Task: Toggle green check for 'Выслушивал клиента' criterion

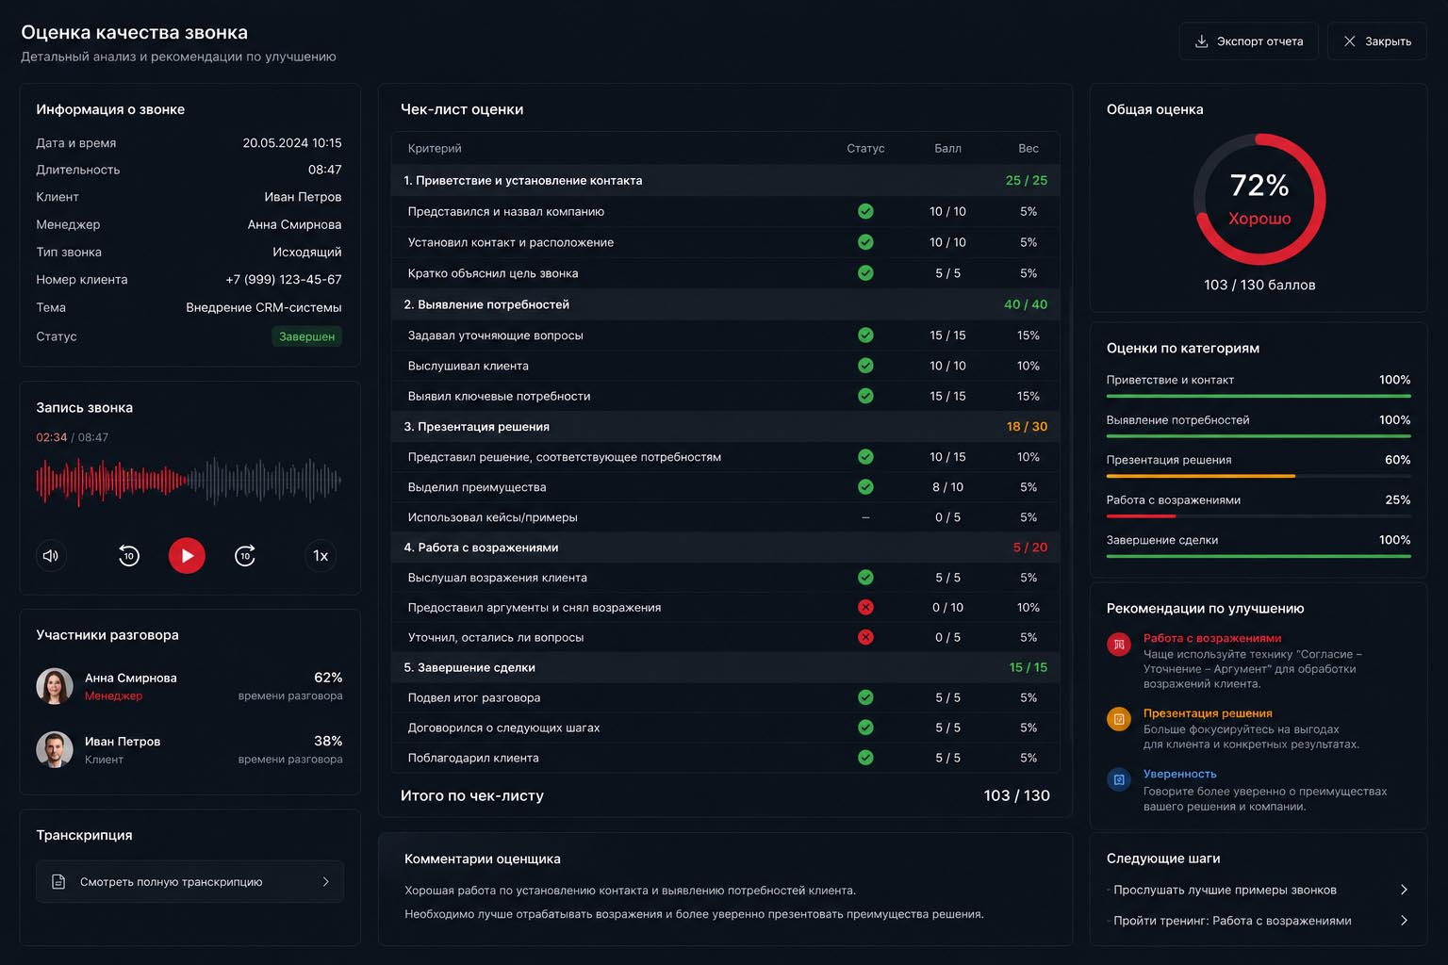Action: pyautogui.click(x=865, y=366)
